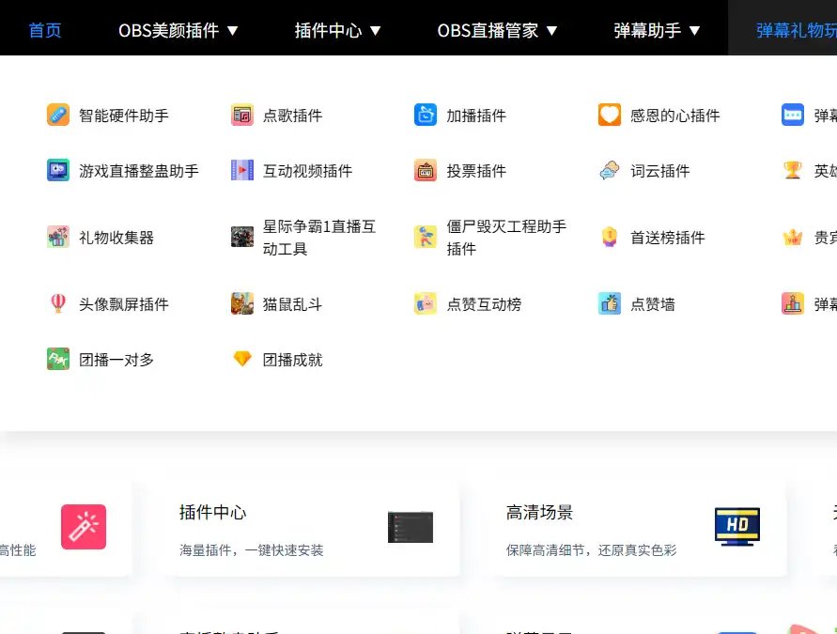Image resolution: width=837 pixels, height=634 pixels.
Task: Click text 保障高清细节，还原真实色彩
Action: (x=591, y=550)
